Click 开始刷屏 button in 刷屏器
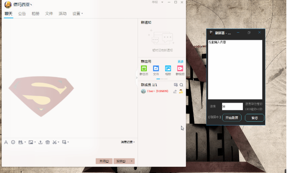This screenshot has width=288, height=173. [232, 118]
